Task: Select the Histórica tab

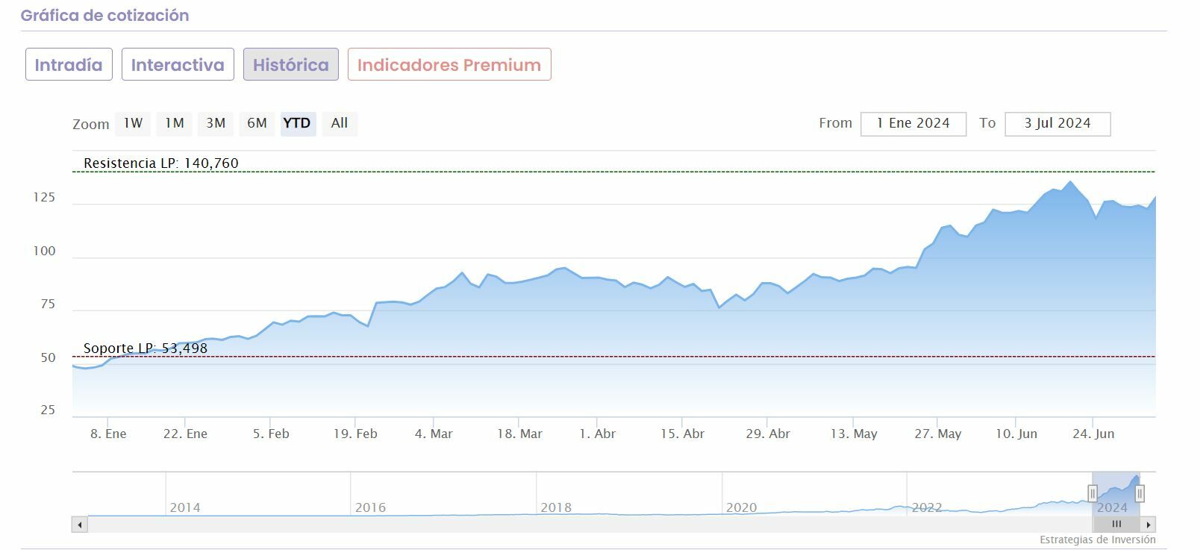Action: click(291, 65)
